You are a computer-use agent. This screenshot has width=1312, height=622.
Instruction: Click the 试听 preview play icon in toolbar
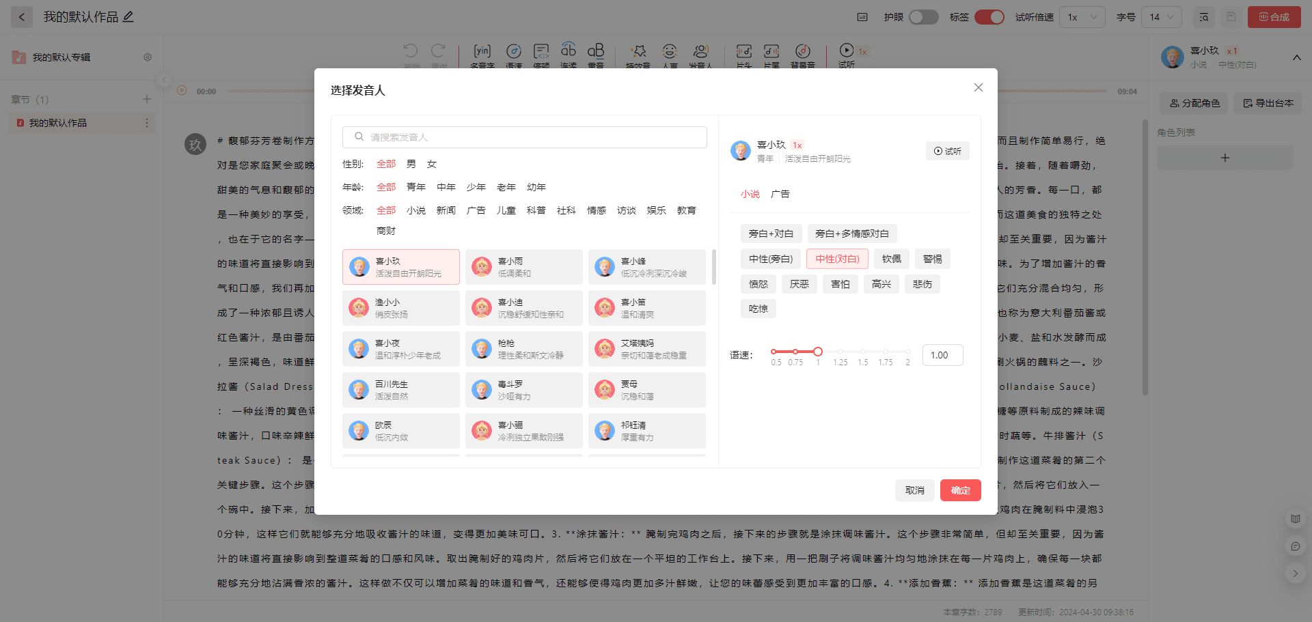[x=847, y=51]
